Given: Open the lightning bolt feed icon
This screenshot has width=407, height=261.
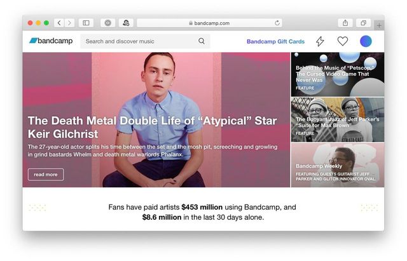Looking at the screenshot, I should click(x=320, y=41).
